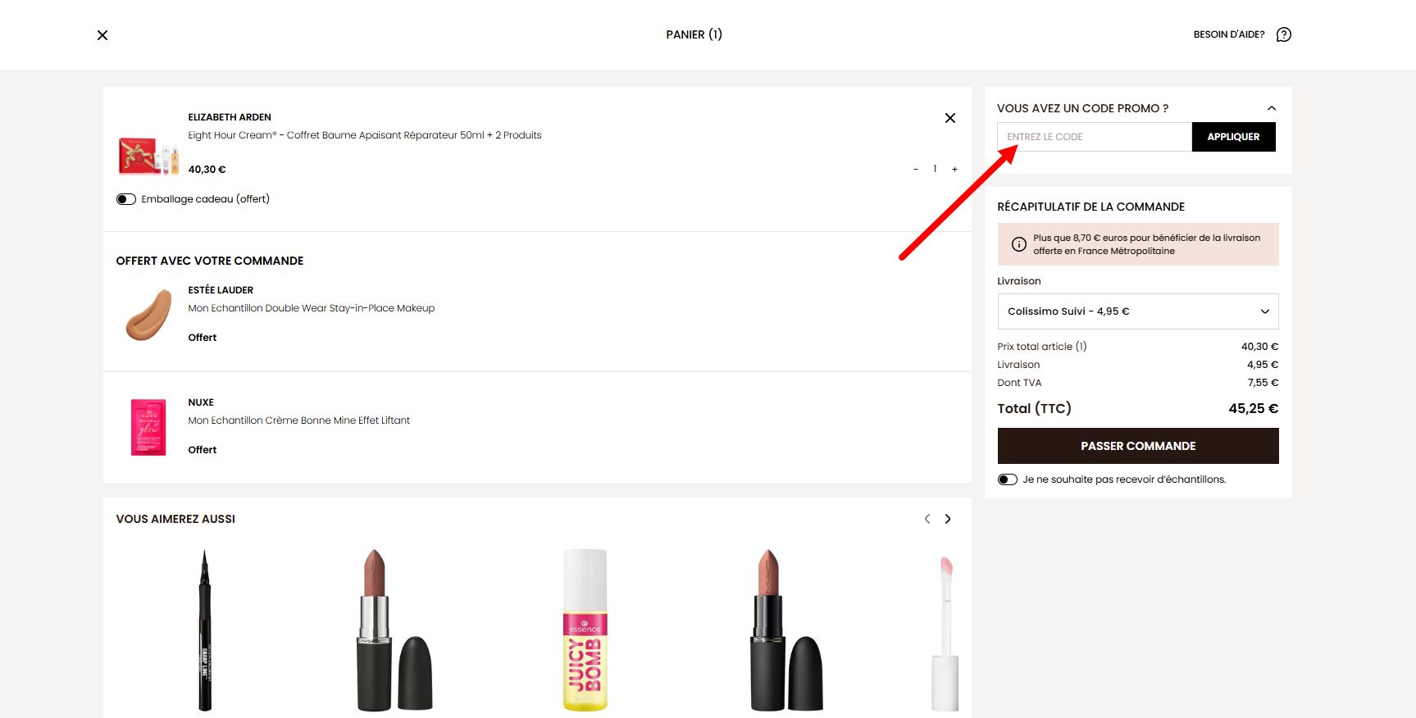This screenshot has height=718, width=1416.
Task: Increase Elizabeth Arden quantity with plus
Action: (954, 169)
